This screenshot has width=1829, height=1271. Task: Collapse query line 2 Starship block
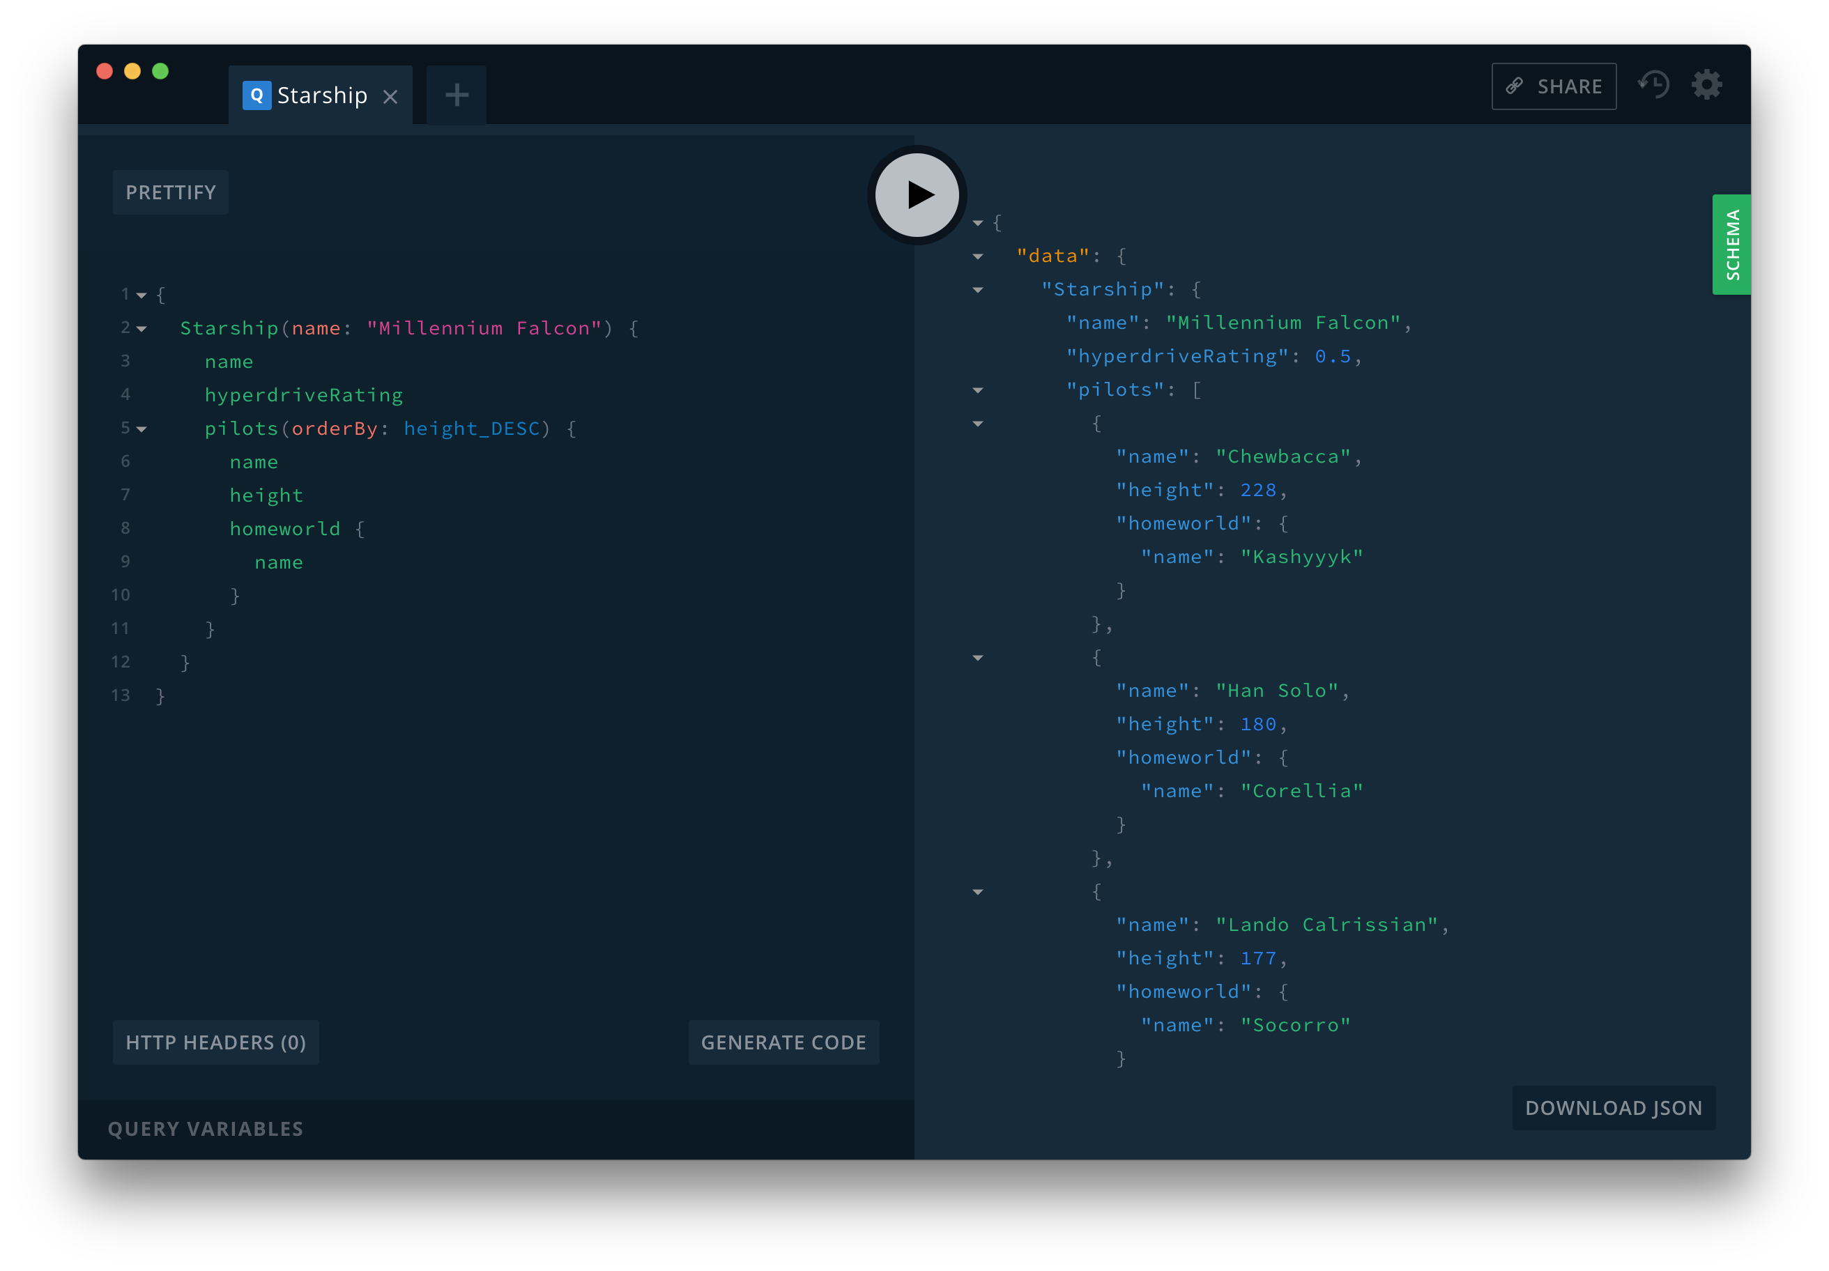click(141, 328)
